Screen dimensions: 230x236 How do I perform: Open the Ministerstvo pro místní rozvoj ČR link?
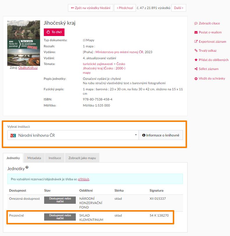coord(119,52)
